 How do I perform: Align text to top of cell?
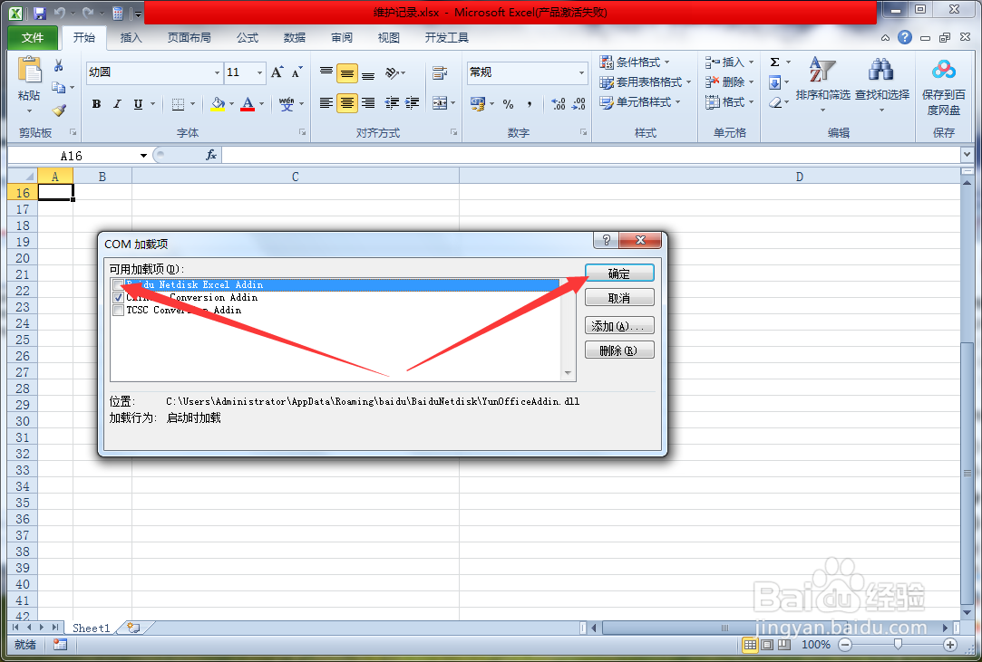326,73
